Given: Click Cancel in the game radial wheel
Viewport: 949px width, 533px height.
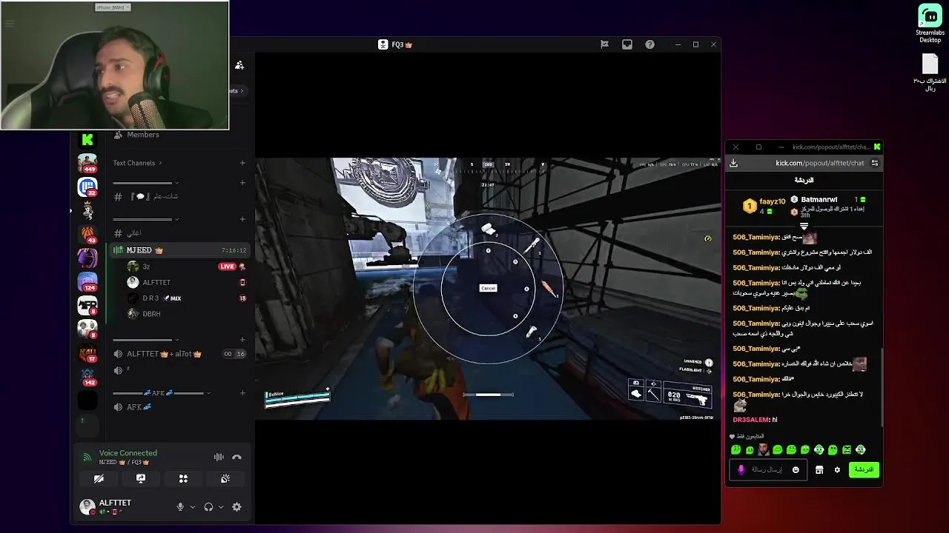Looking at the screenshot, I should [x=488, y=288].
